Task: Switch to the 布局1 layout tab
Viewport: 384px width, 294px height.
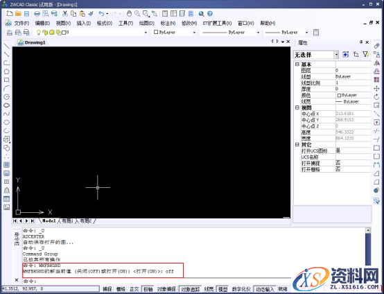Action: pos(67,220)
